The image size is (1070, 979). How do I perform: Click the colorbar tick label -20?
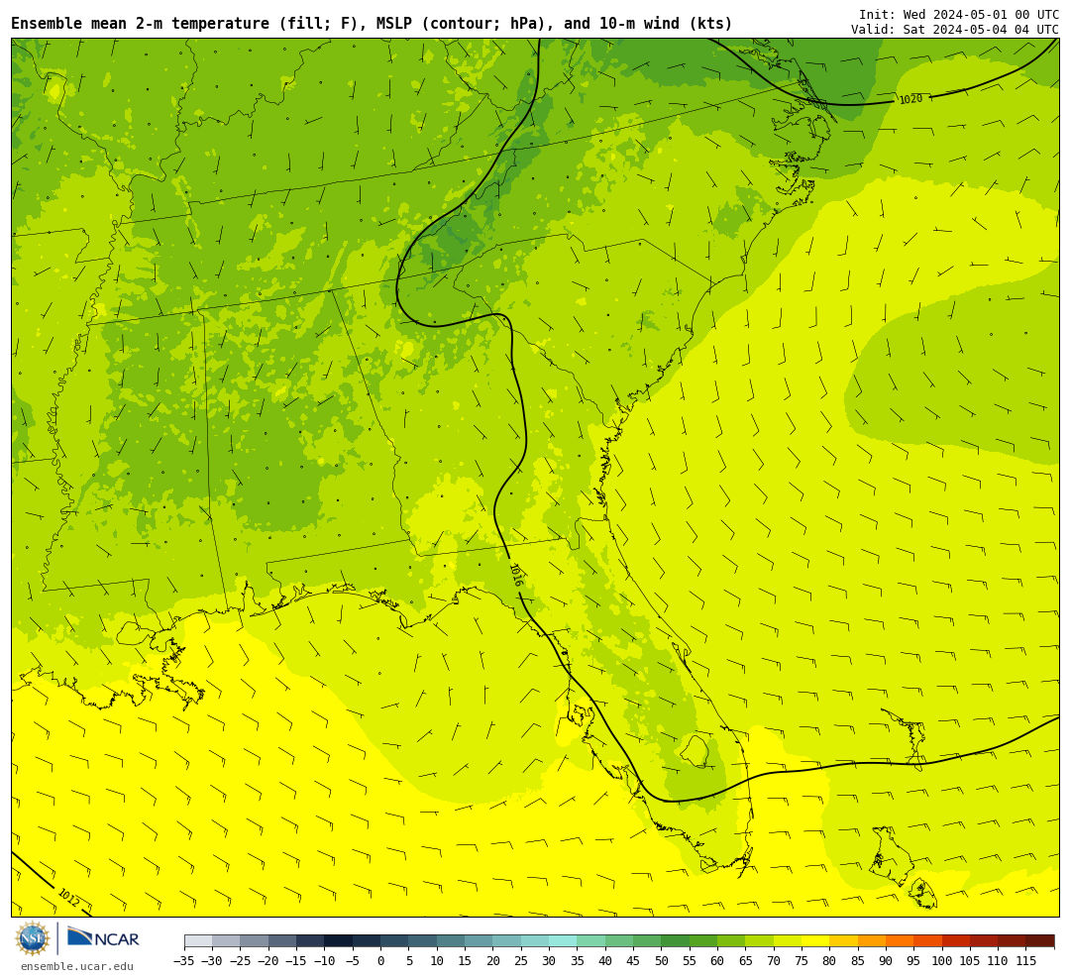tap(268, 960)
